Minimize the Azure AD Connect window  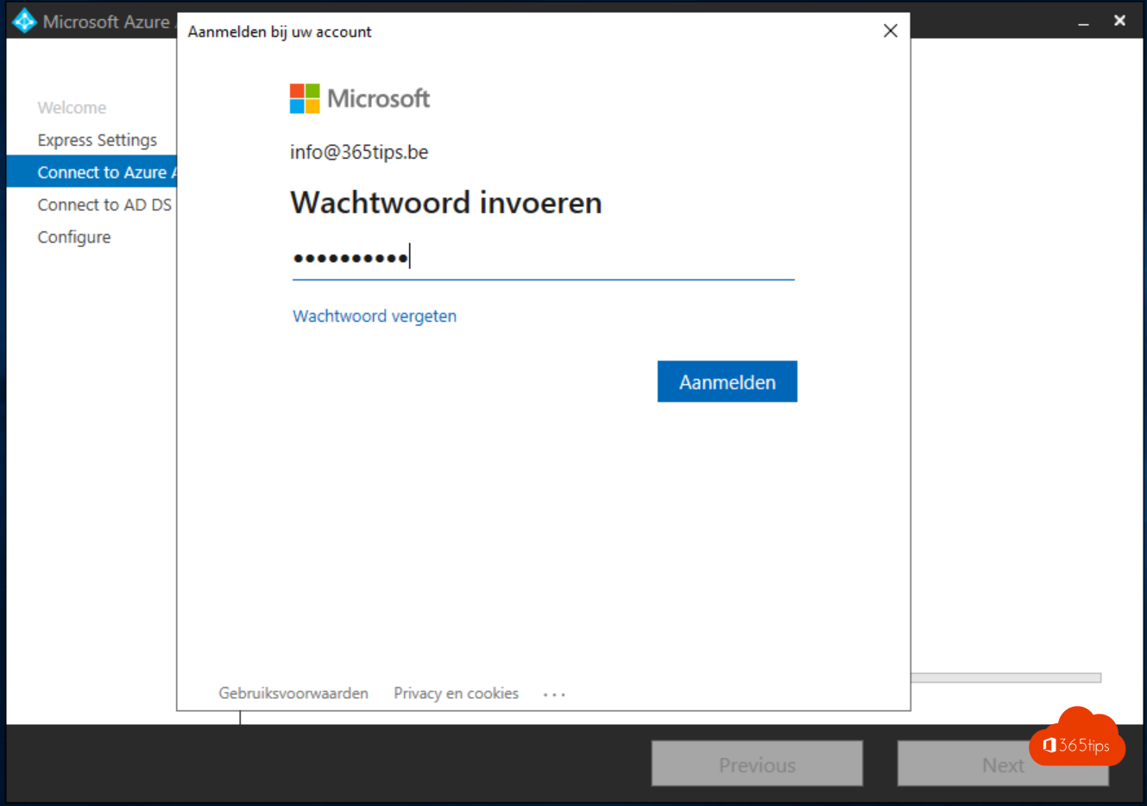coord(1083,22)
